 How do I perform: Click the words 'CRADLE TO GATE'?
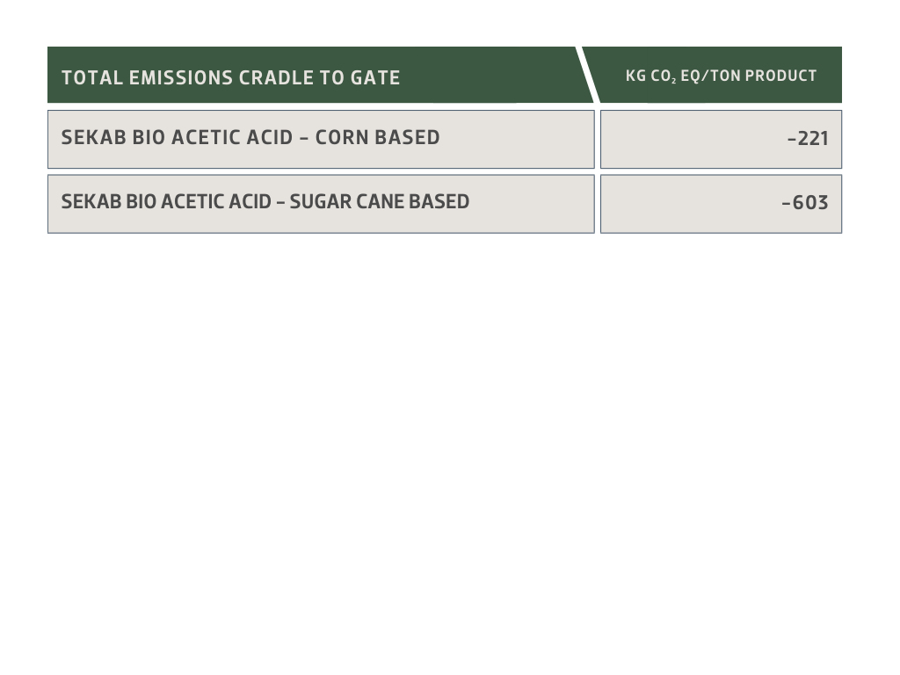point(313,78)
